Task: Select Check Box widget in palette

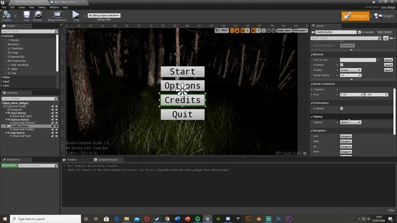Action: click(17, 48)
